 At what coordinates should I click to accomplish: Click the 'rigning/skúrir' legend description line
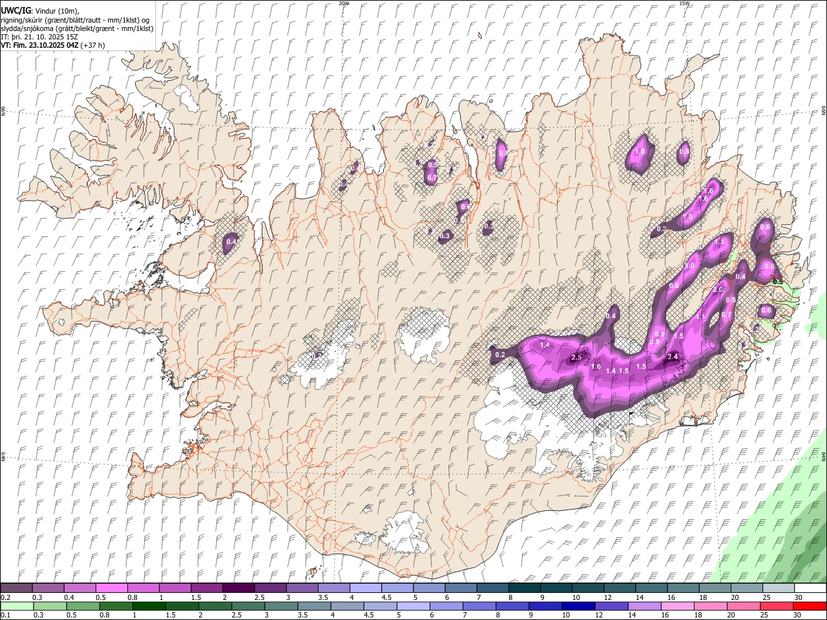coord(74,19)
